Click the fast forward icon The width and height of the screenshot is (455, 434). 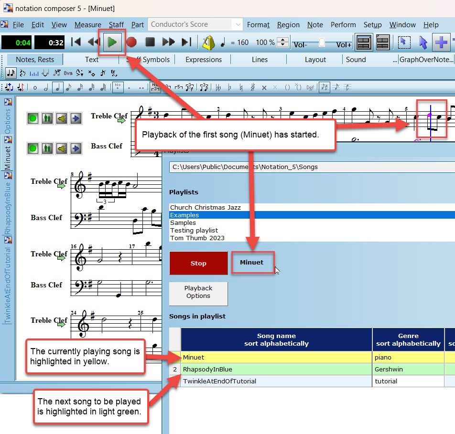(168, 42)
